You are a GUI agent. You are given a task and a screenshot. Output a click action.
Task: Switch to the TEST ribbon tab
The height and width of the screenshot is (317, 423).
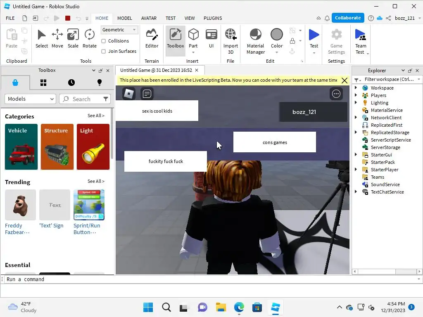click(171, 18)
